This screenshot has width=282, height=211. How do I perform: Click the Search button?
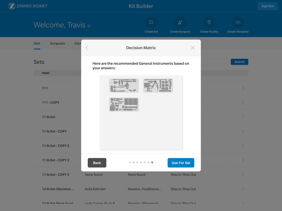tap(239, 62)
